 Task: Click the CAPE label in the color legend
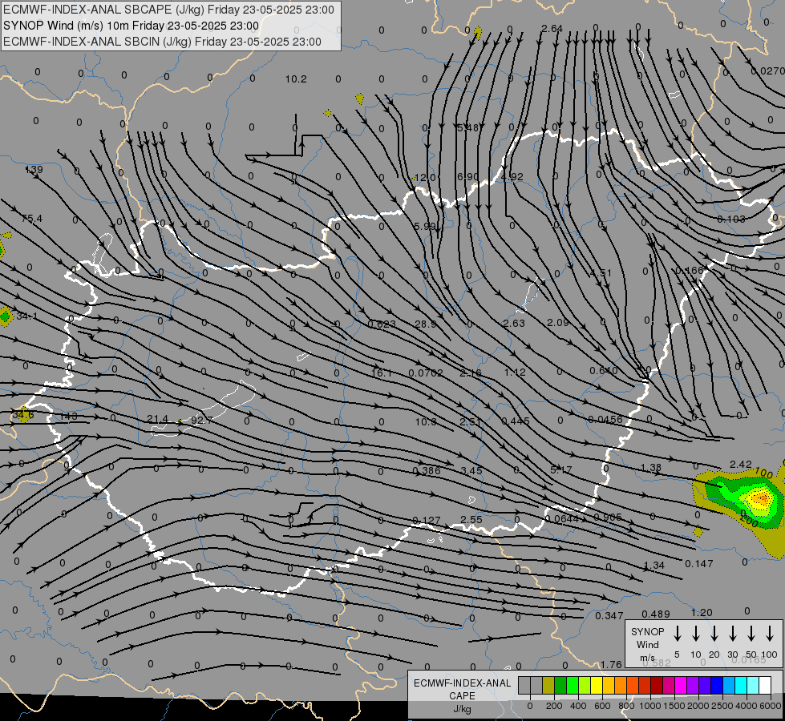click(x=462, y=696)
